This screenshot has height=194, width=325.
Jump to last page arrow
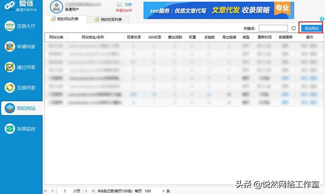click(93, 191)
